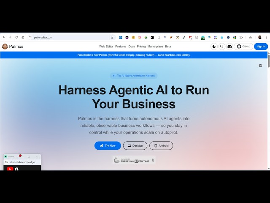Click the page vertical scrollbar thumb
The image size is (270, 203).
click(269, 61)
